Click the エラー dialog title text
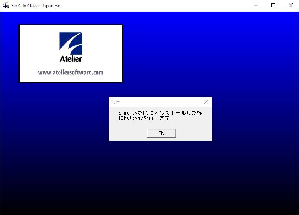Viewport: 299px width, 215px height. (x=115, y=102)
